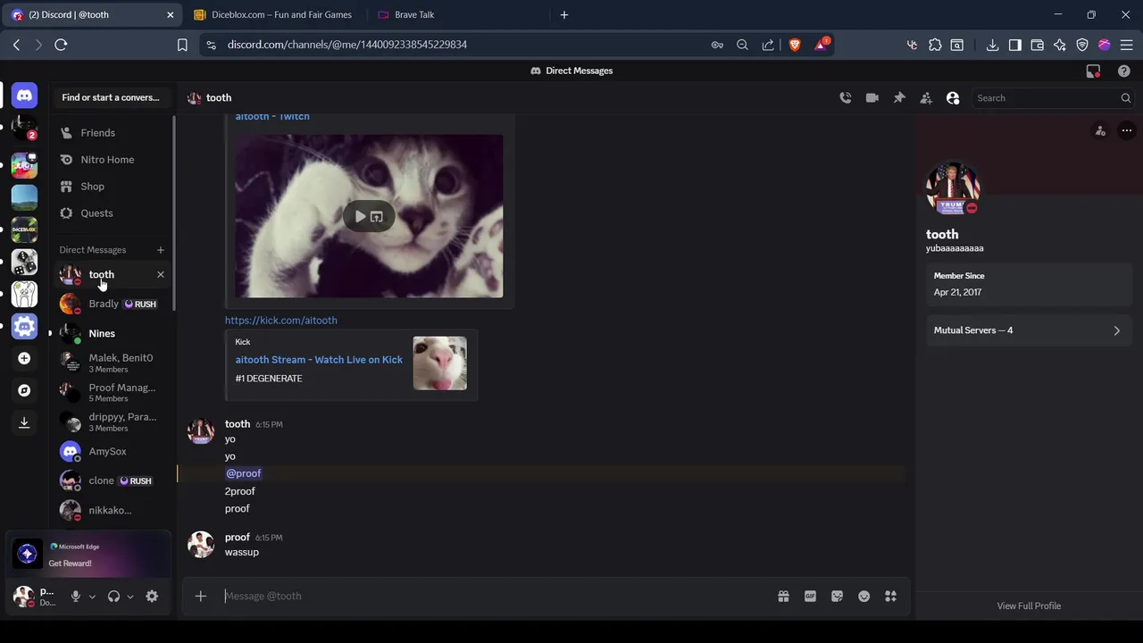Open Malek, Benit0 group DM
This screenshot has height=643, width=1143.
coord(113,363)
